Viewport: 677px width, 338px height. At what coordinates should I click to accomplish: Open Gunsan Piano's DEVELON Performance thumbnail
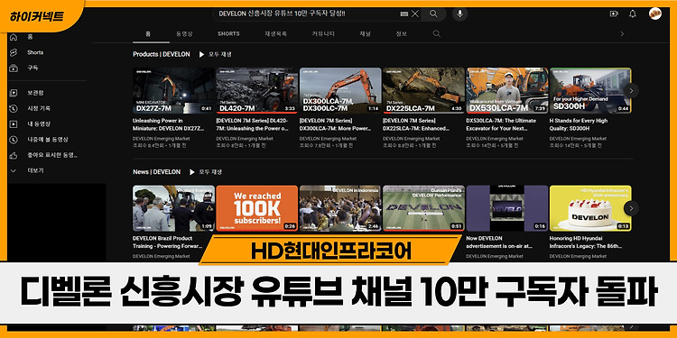tap(423, 208)
